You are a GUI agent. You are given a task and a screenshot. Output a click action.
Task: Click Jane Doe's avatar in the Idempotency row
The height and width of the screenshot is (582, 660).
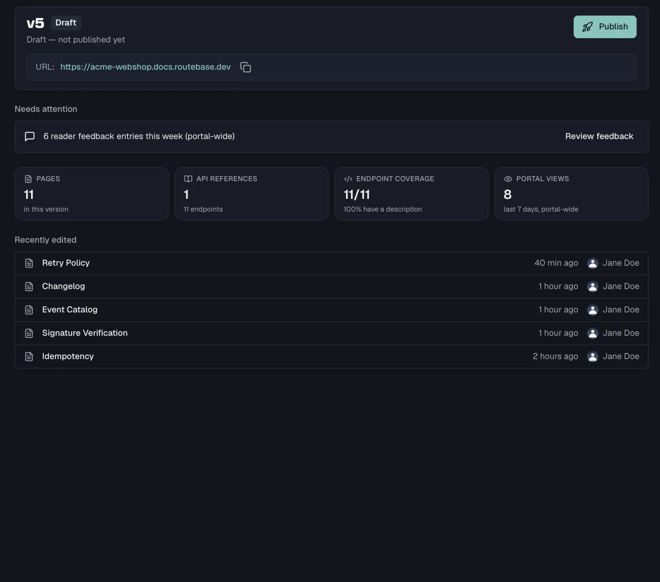593,357
